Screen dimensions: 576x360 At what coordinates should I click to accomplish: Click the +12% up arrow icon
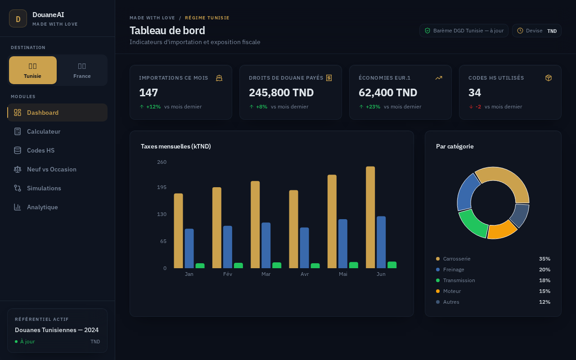click(142, 107)
